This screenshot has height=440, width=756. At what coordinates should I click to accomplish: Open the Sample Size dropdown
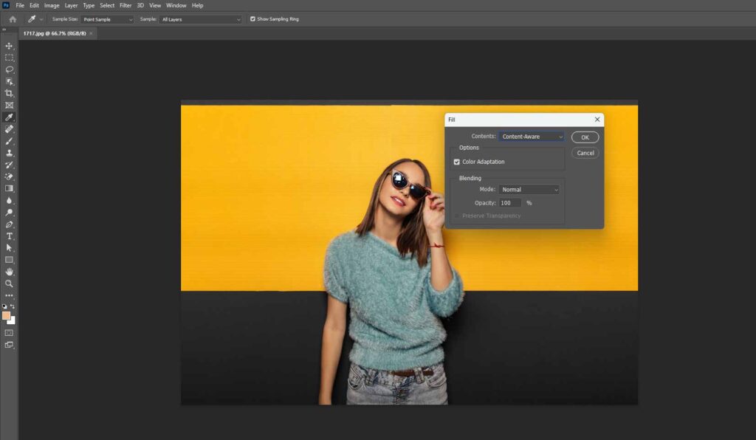(x=107, y=19)
